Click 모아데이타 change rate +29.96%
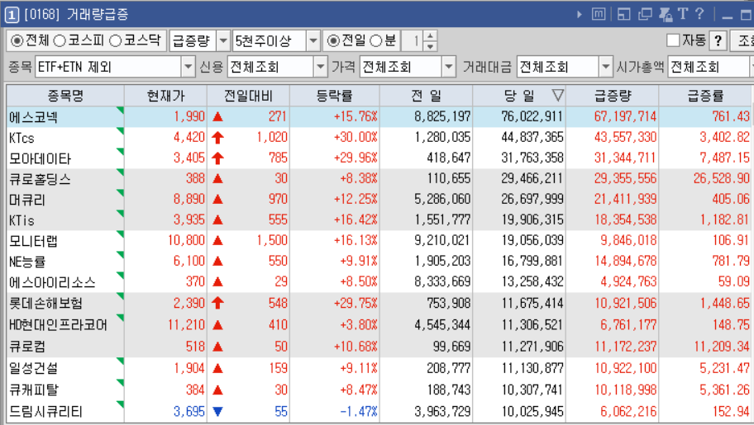754x425 pixels. pyautogui.click(x=356, y=158)
